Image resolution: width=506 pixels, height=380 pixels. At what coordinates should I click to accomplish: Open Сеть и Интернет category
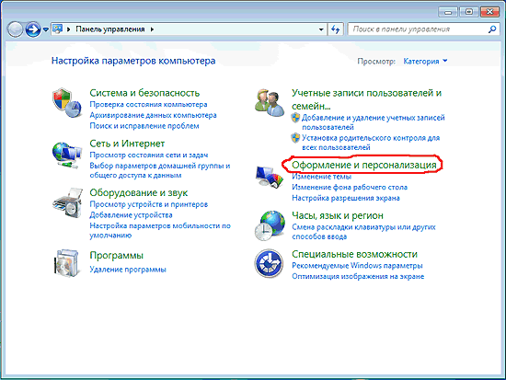click(x=127, y=144)
